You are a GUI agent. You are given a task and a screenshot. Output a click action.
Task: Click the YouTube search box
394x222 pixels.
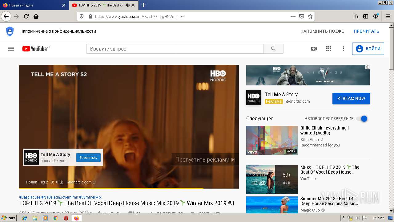point(175,49)
